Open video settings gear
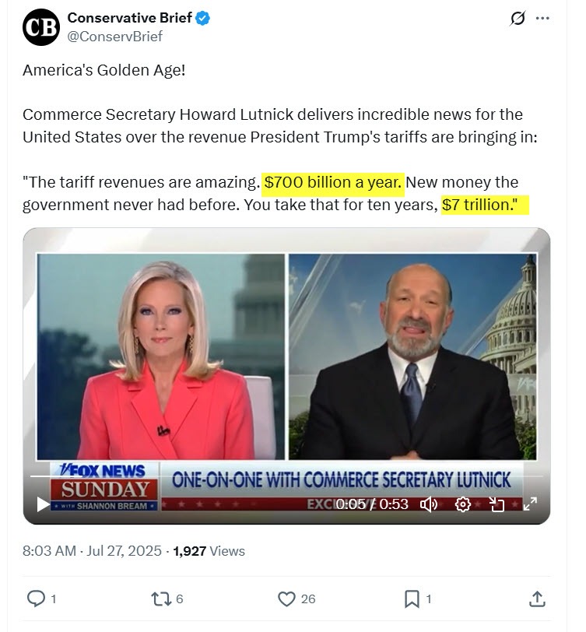 coord(463,504)
